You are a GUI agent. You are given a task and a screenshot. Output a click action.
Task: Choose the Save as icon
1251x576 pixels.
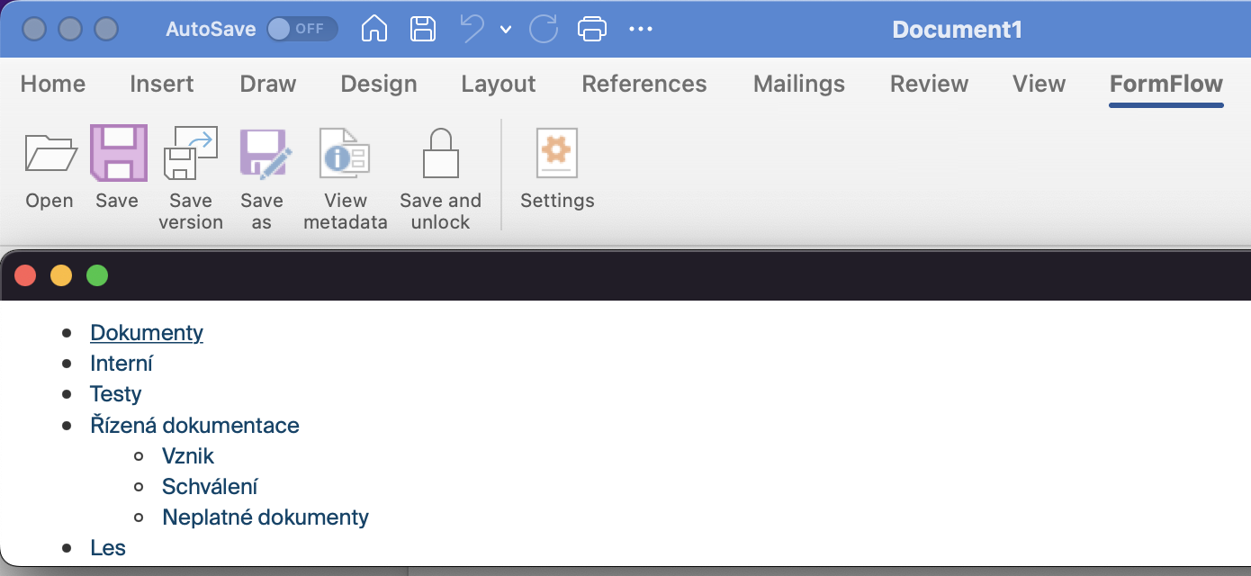click(x=263, y=153)
